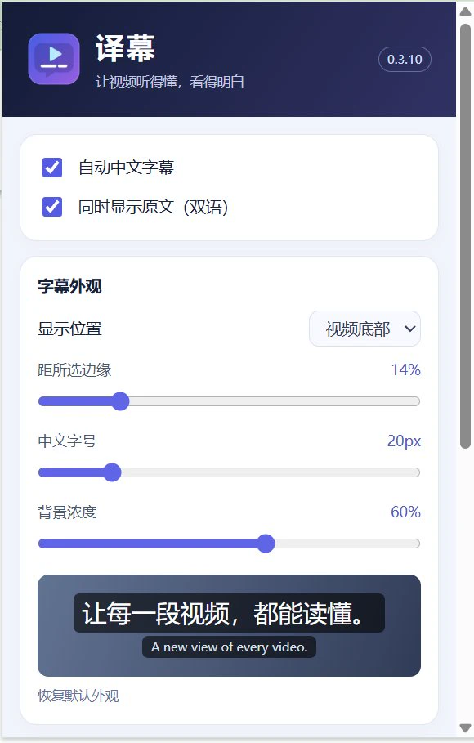Click the 自动中文字幕 label text

[126, 168]
